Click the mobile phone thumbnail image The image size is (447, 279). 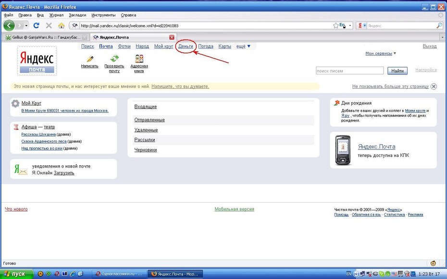[343, 150]
